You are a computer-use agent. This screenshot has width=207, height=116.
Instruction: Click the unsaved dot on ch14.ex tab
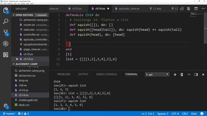click(108, 9)
